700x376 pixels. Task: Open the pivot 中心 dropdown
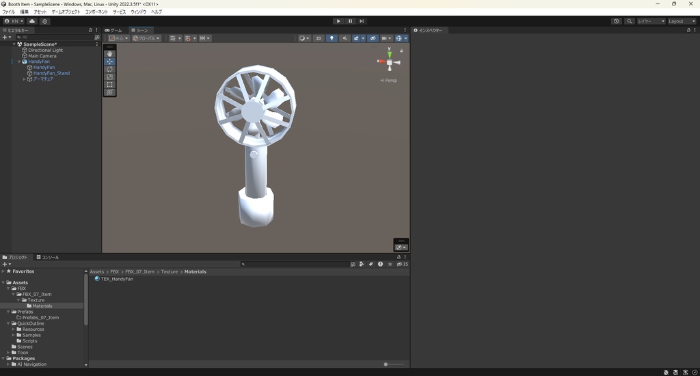119,38
